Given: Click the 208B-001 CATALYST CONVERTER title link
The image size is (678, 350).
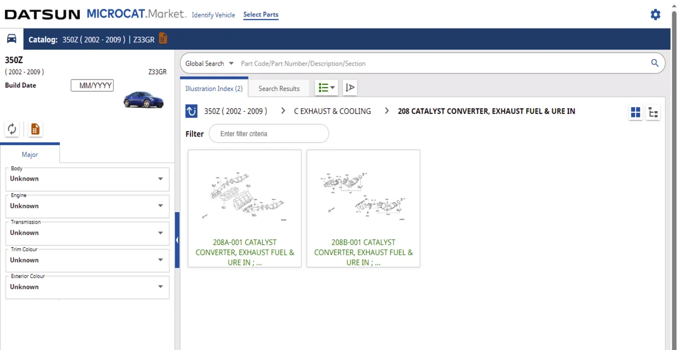Looking at the screenshot, I should (363, 252).
